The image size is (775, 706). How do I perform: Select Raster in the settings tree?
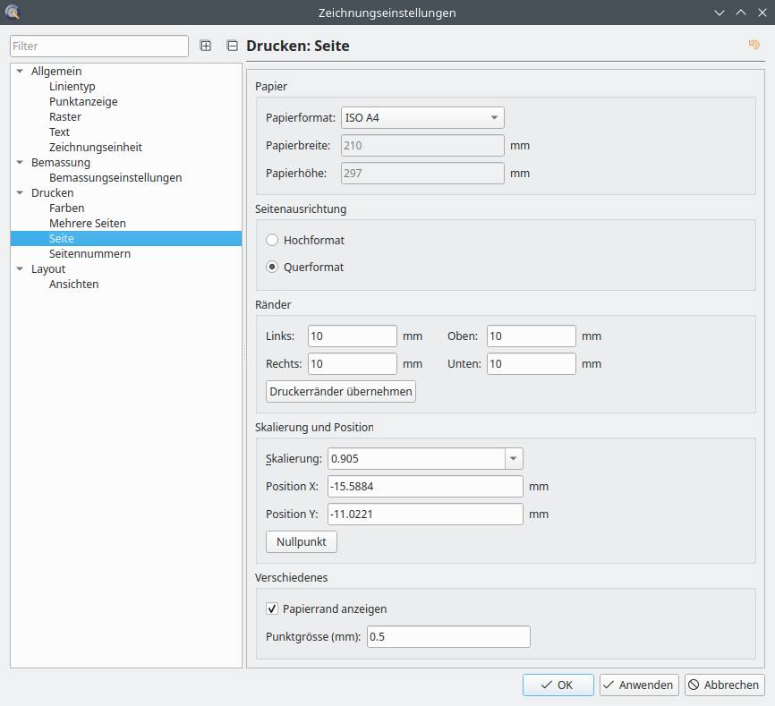tap(65, 117)
